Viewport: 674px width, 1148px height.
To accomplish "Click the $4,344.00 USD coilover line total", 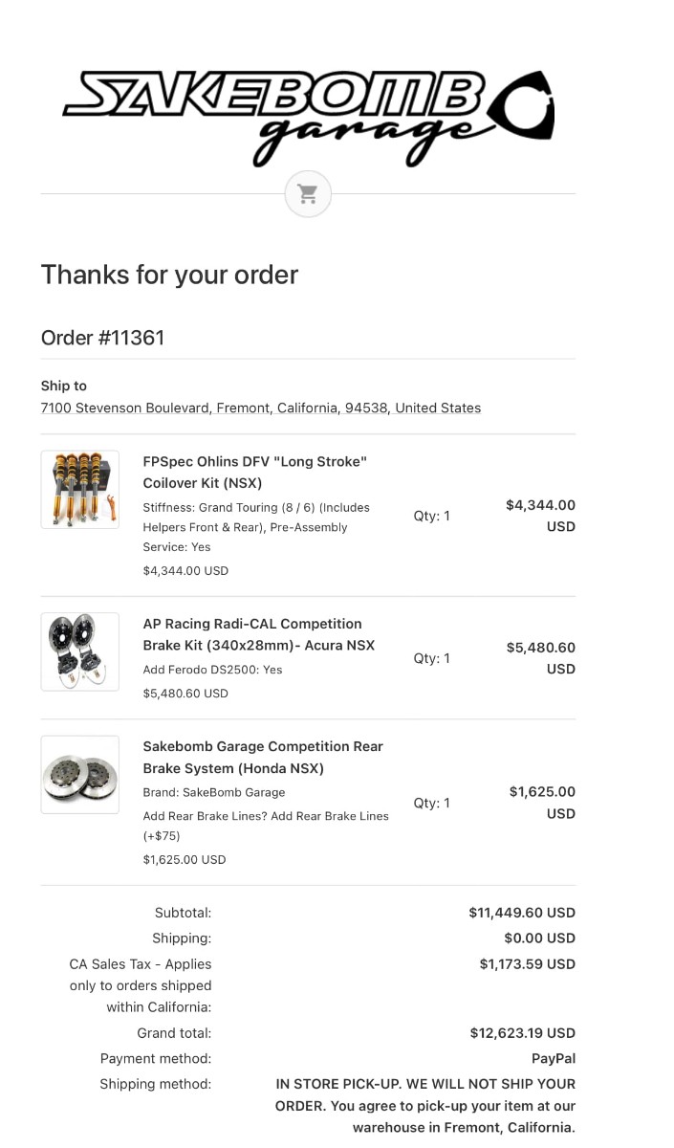I will 540,516.
